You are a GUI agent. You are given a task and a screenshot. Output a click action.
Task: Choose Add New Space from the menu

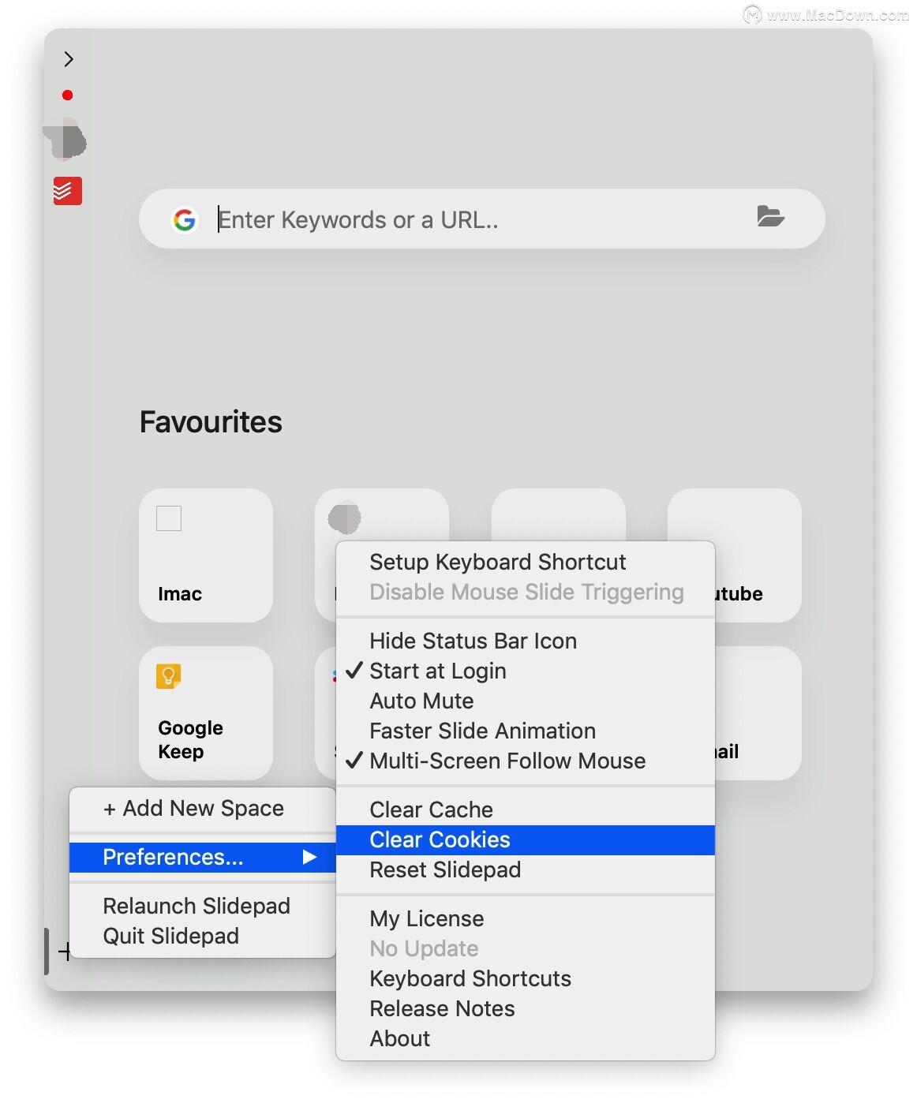point(203,809)
